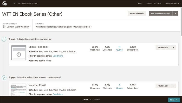
Task: Click the 4.8% Click rate stat
Action: 107,48
